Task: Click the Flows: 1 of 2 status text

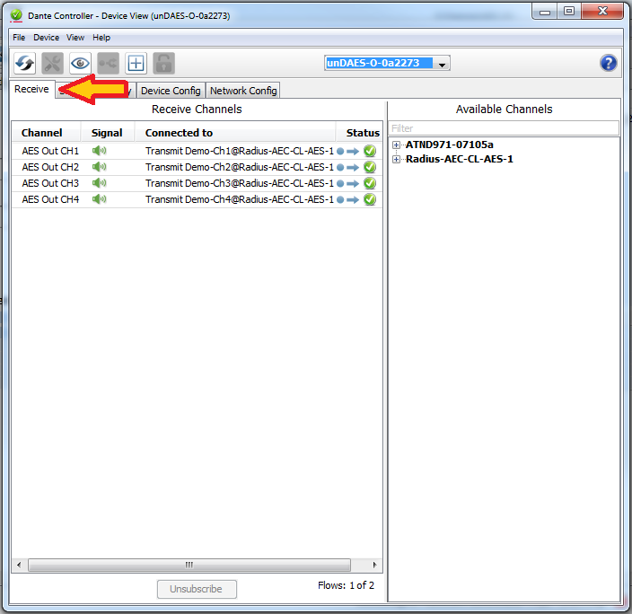Action: (x=346, y=585)
